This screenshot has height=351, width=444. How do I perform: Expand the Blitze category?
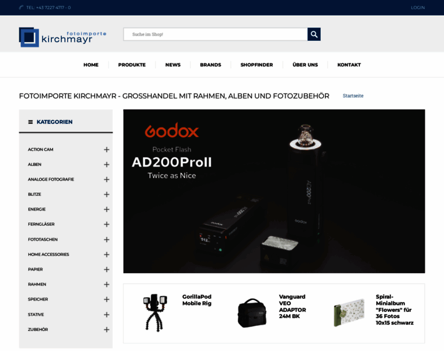point(106,194)
